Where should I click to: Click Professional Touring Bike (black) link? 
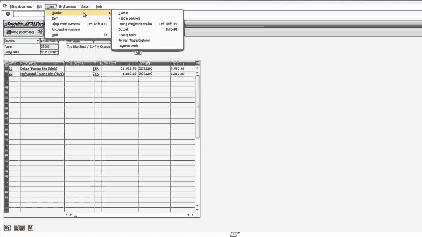tap(42, 74)
